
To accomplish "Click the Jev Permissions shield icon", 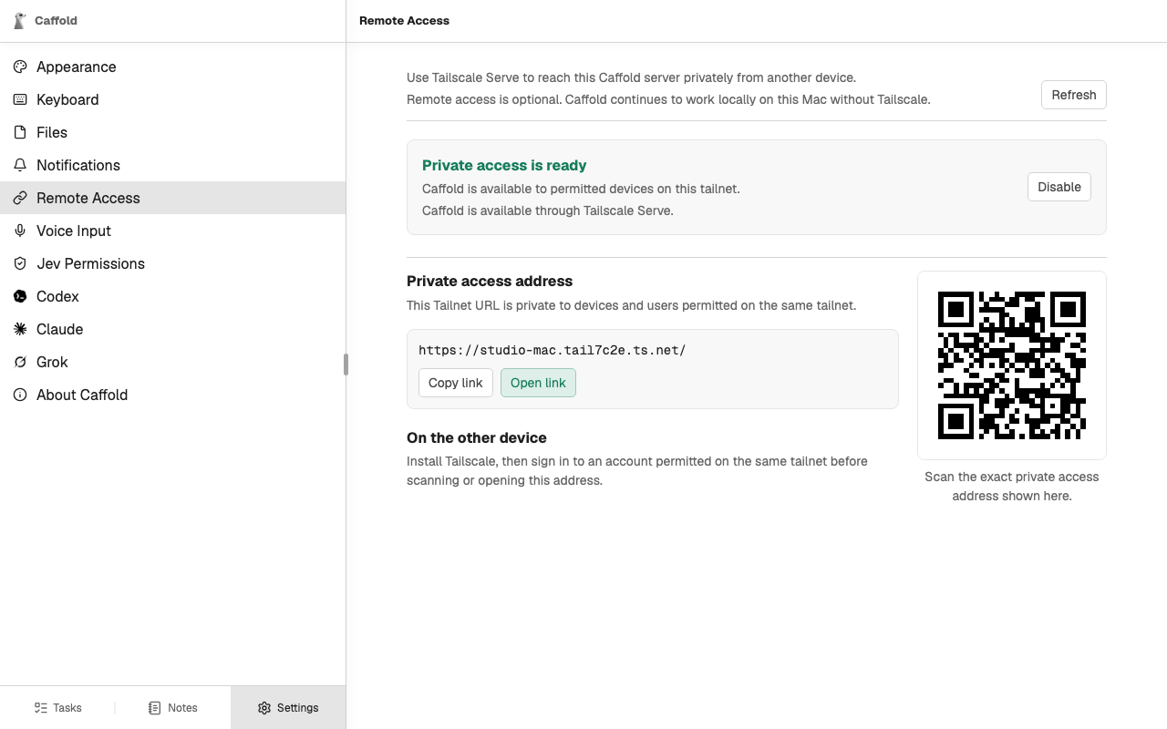I will 20,263.
